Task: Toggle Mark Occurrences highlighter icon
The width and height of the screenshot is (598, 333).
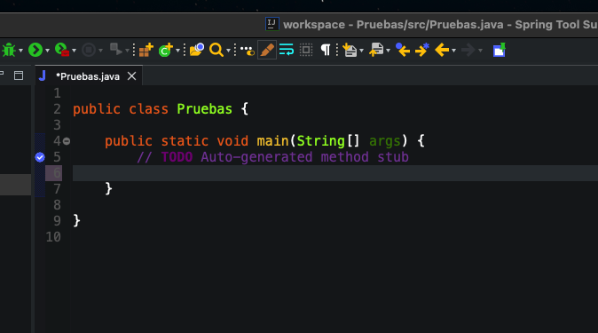Action: [267, 50]
